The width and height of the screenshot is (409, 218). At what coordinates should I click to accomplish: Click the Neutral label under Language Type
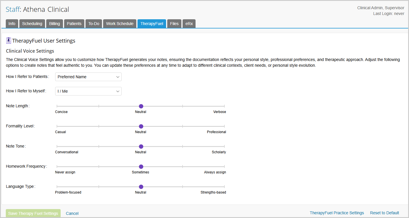[x=141, y=192]
